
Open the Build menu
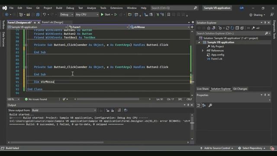click(x=59, y=8)
